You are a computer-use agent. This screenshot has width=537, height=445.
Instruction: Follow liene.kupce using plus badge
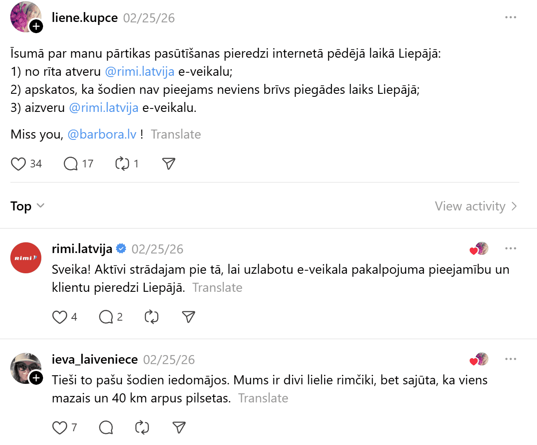click(x=36, y=27)
